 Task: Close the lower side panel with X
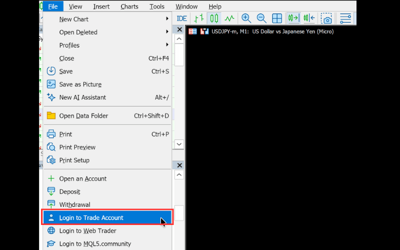[x=179, y=165]
